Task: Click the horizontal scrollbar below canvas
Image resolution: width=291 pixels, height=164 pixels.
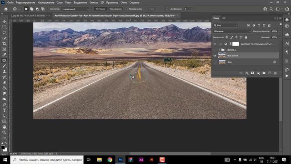Action: (170, 154)
